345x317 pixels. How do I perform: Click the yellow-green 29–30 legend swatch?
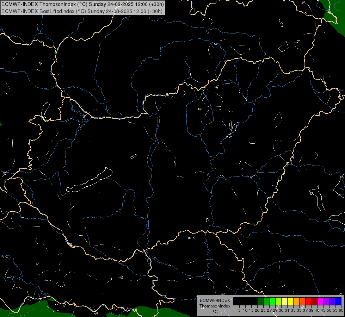(278, 301)
